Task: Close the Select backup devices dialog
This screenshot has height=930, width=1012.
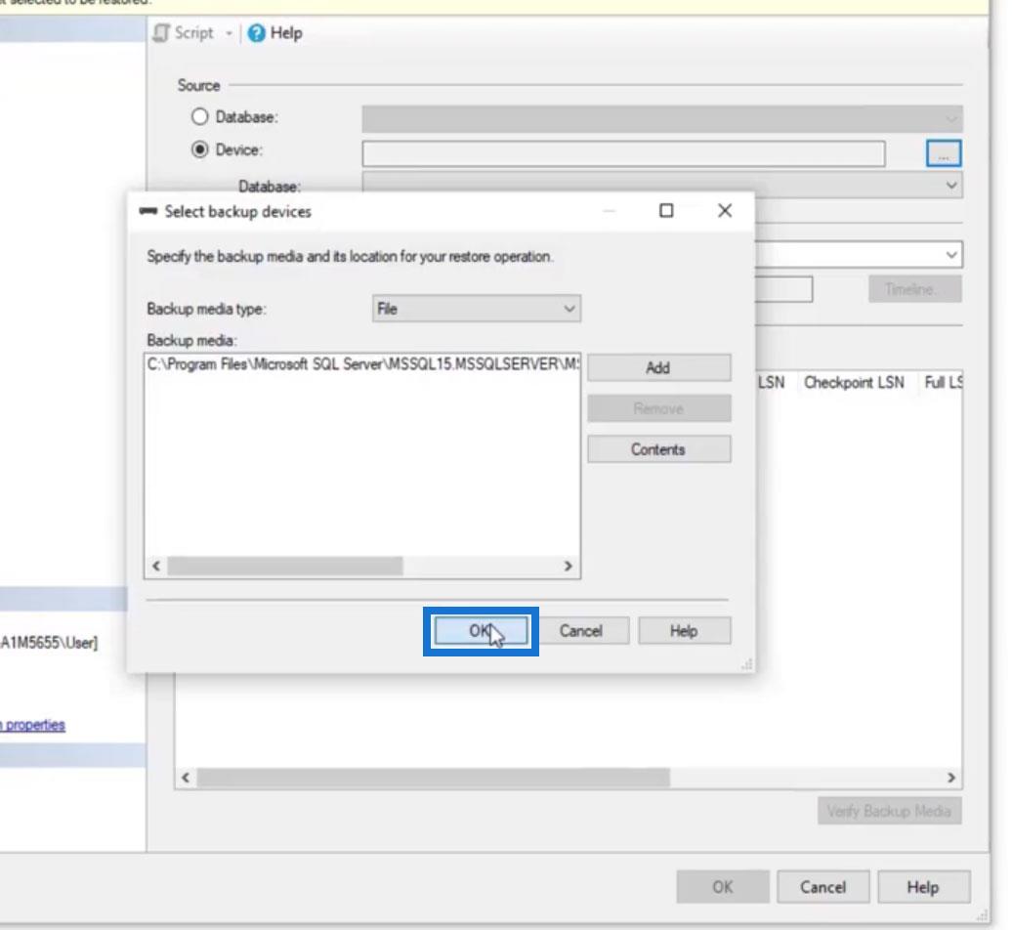Action: tap(725, 211)
